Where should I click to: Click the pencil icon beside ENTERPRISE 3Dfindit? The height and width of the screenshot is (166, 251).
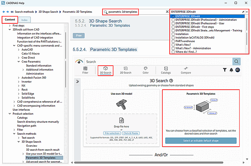[243, 12]
